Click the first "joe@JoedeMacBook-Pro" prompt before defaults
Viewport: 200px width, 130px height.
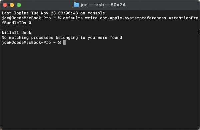point(26,18)
